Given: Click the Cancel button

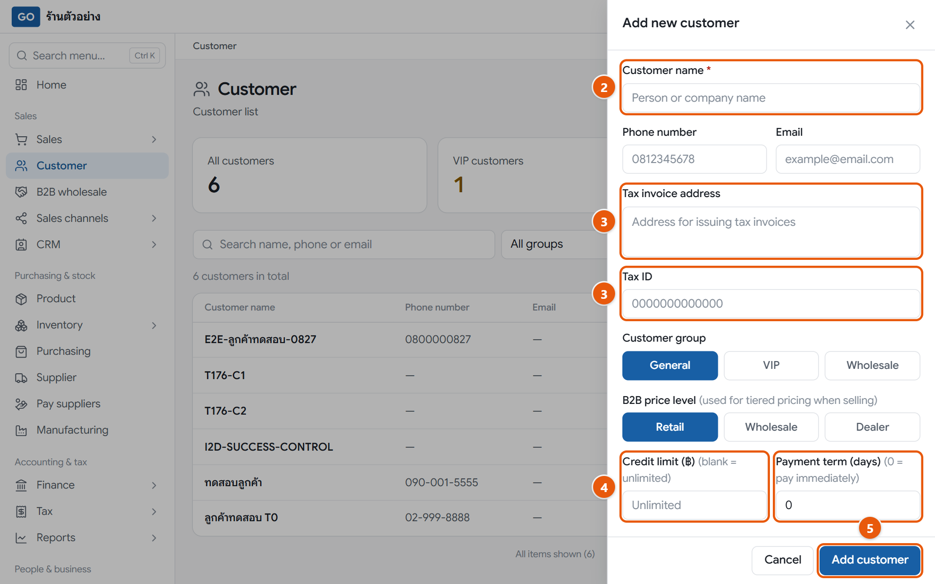Looking at the screenshot, I should 783,560.
